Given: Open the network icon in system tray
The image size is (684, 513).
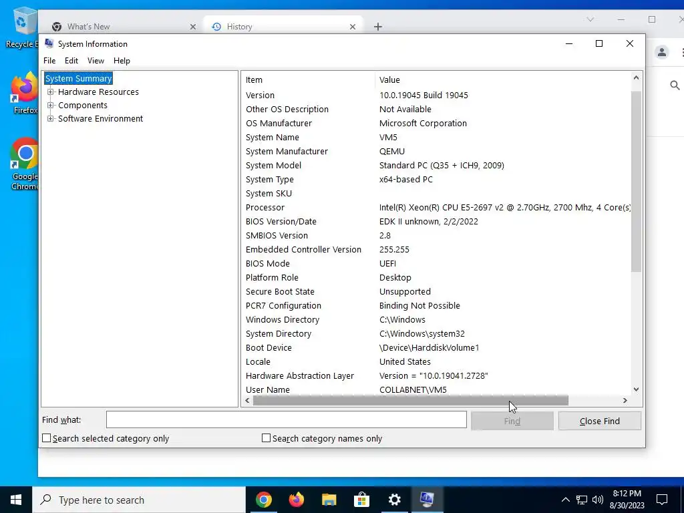Looking at the screenshot, I should (582, 500).
